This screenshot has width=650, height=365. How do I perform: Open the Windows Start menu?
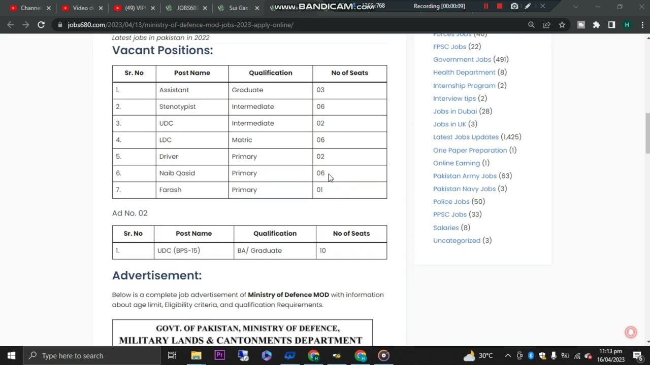point(11,355)
